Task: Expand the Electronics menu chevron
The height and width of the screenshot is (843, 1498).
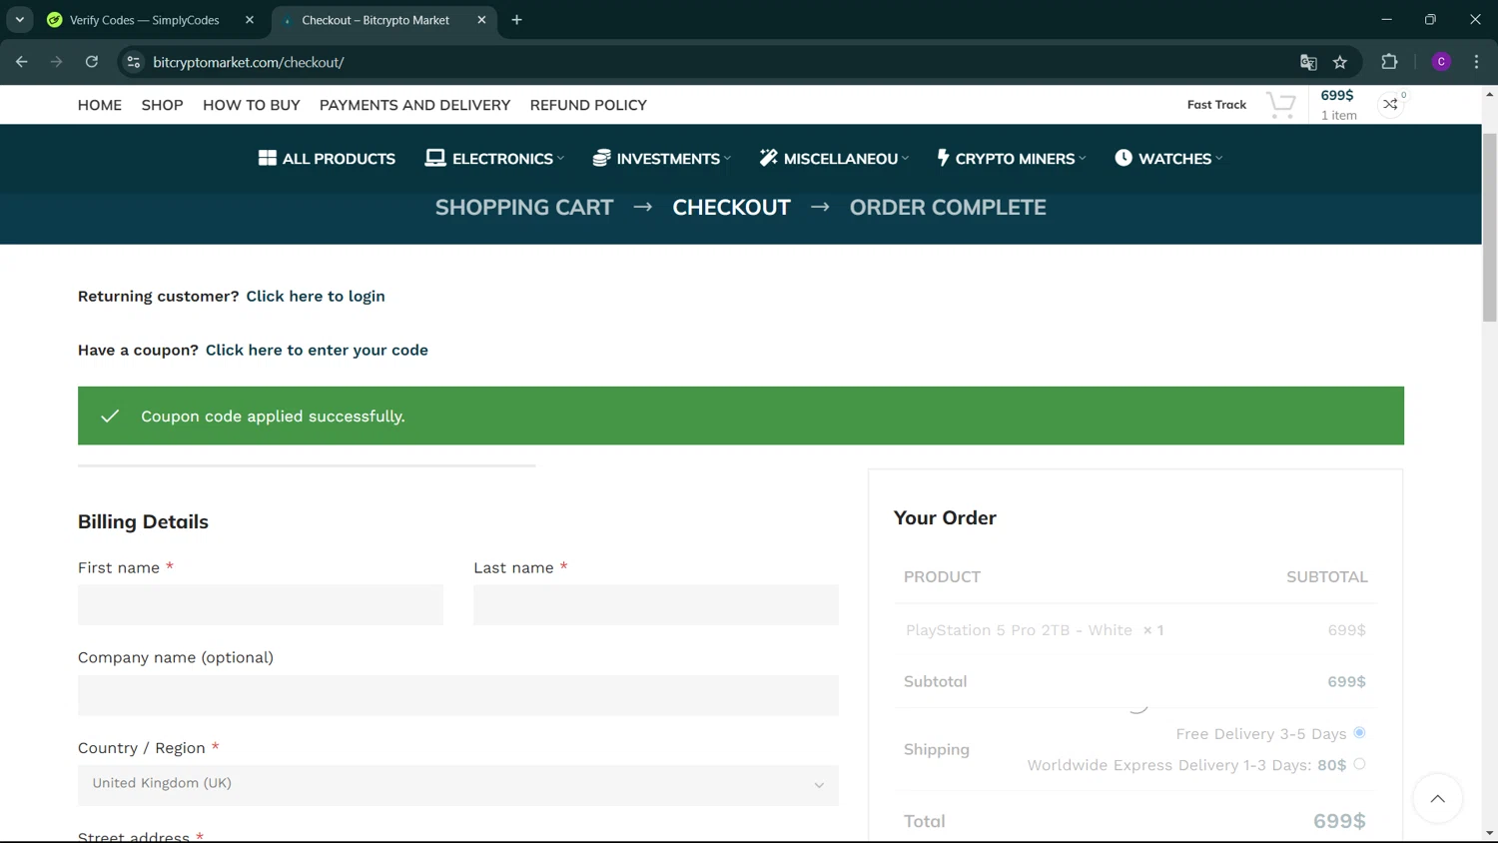Action: (x=561, y=159)
